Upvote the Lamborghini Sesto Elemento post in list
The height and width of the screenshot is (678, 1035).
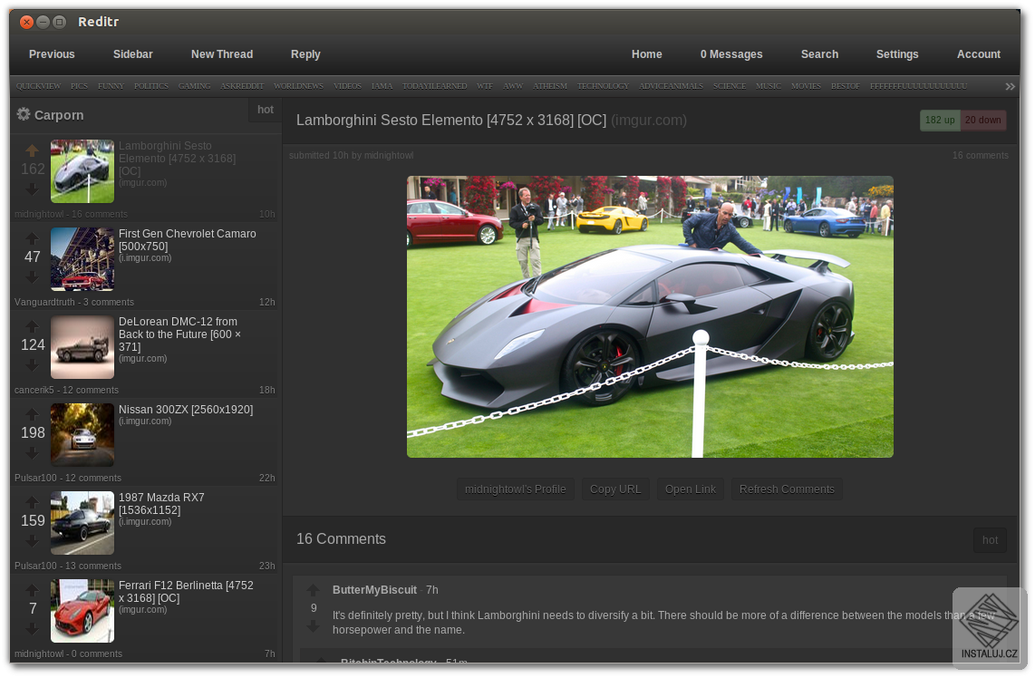(x=33, y=150)
